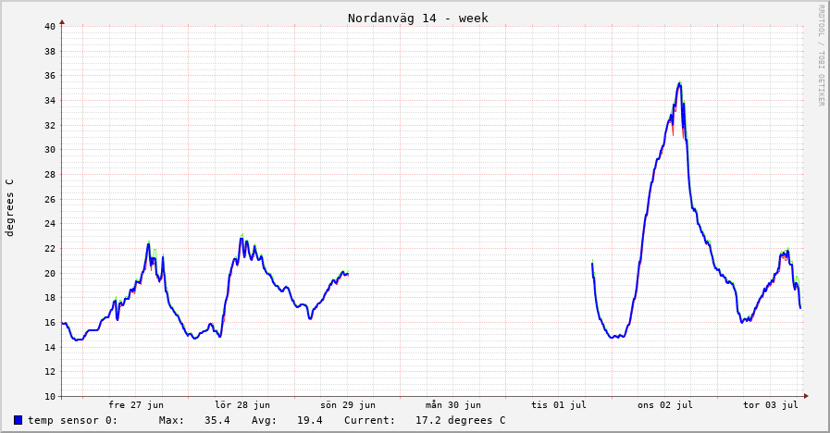Screen dimensions: 830x433
Task: Click the blue temp sensor legend swatch
Action: coord(18,420)
